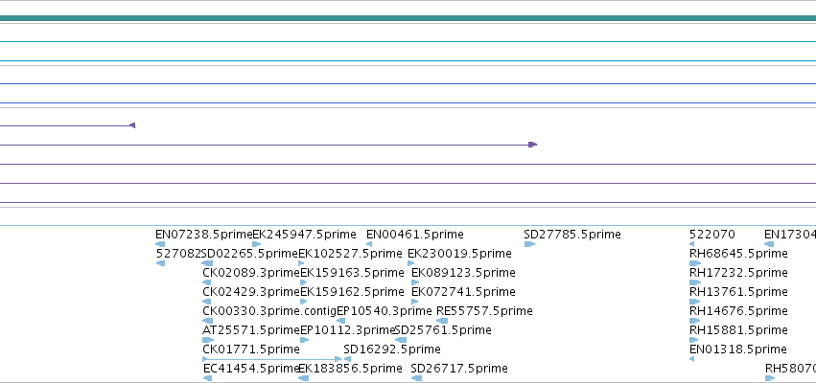The image size is (816, 383).
Task: Select the CK00330.3prime.contig label
Action: coord(269,311)
